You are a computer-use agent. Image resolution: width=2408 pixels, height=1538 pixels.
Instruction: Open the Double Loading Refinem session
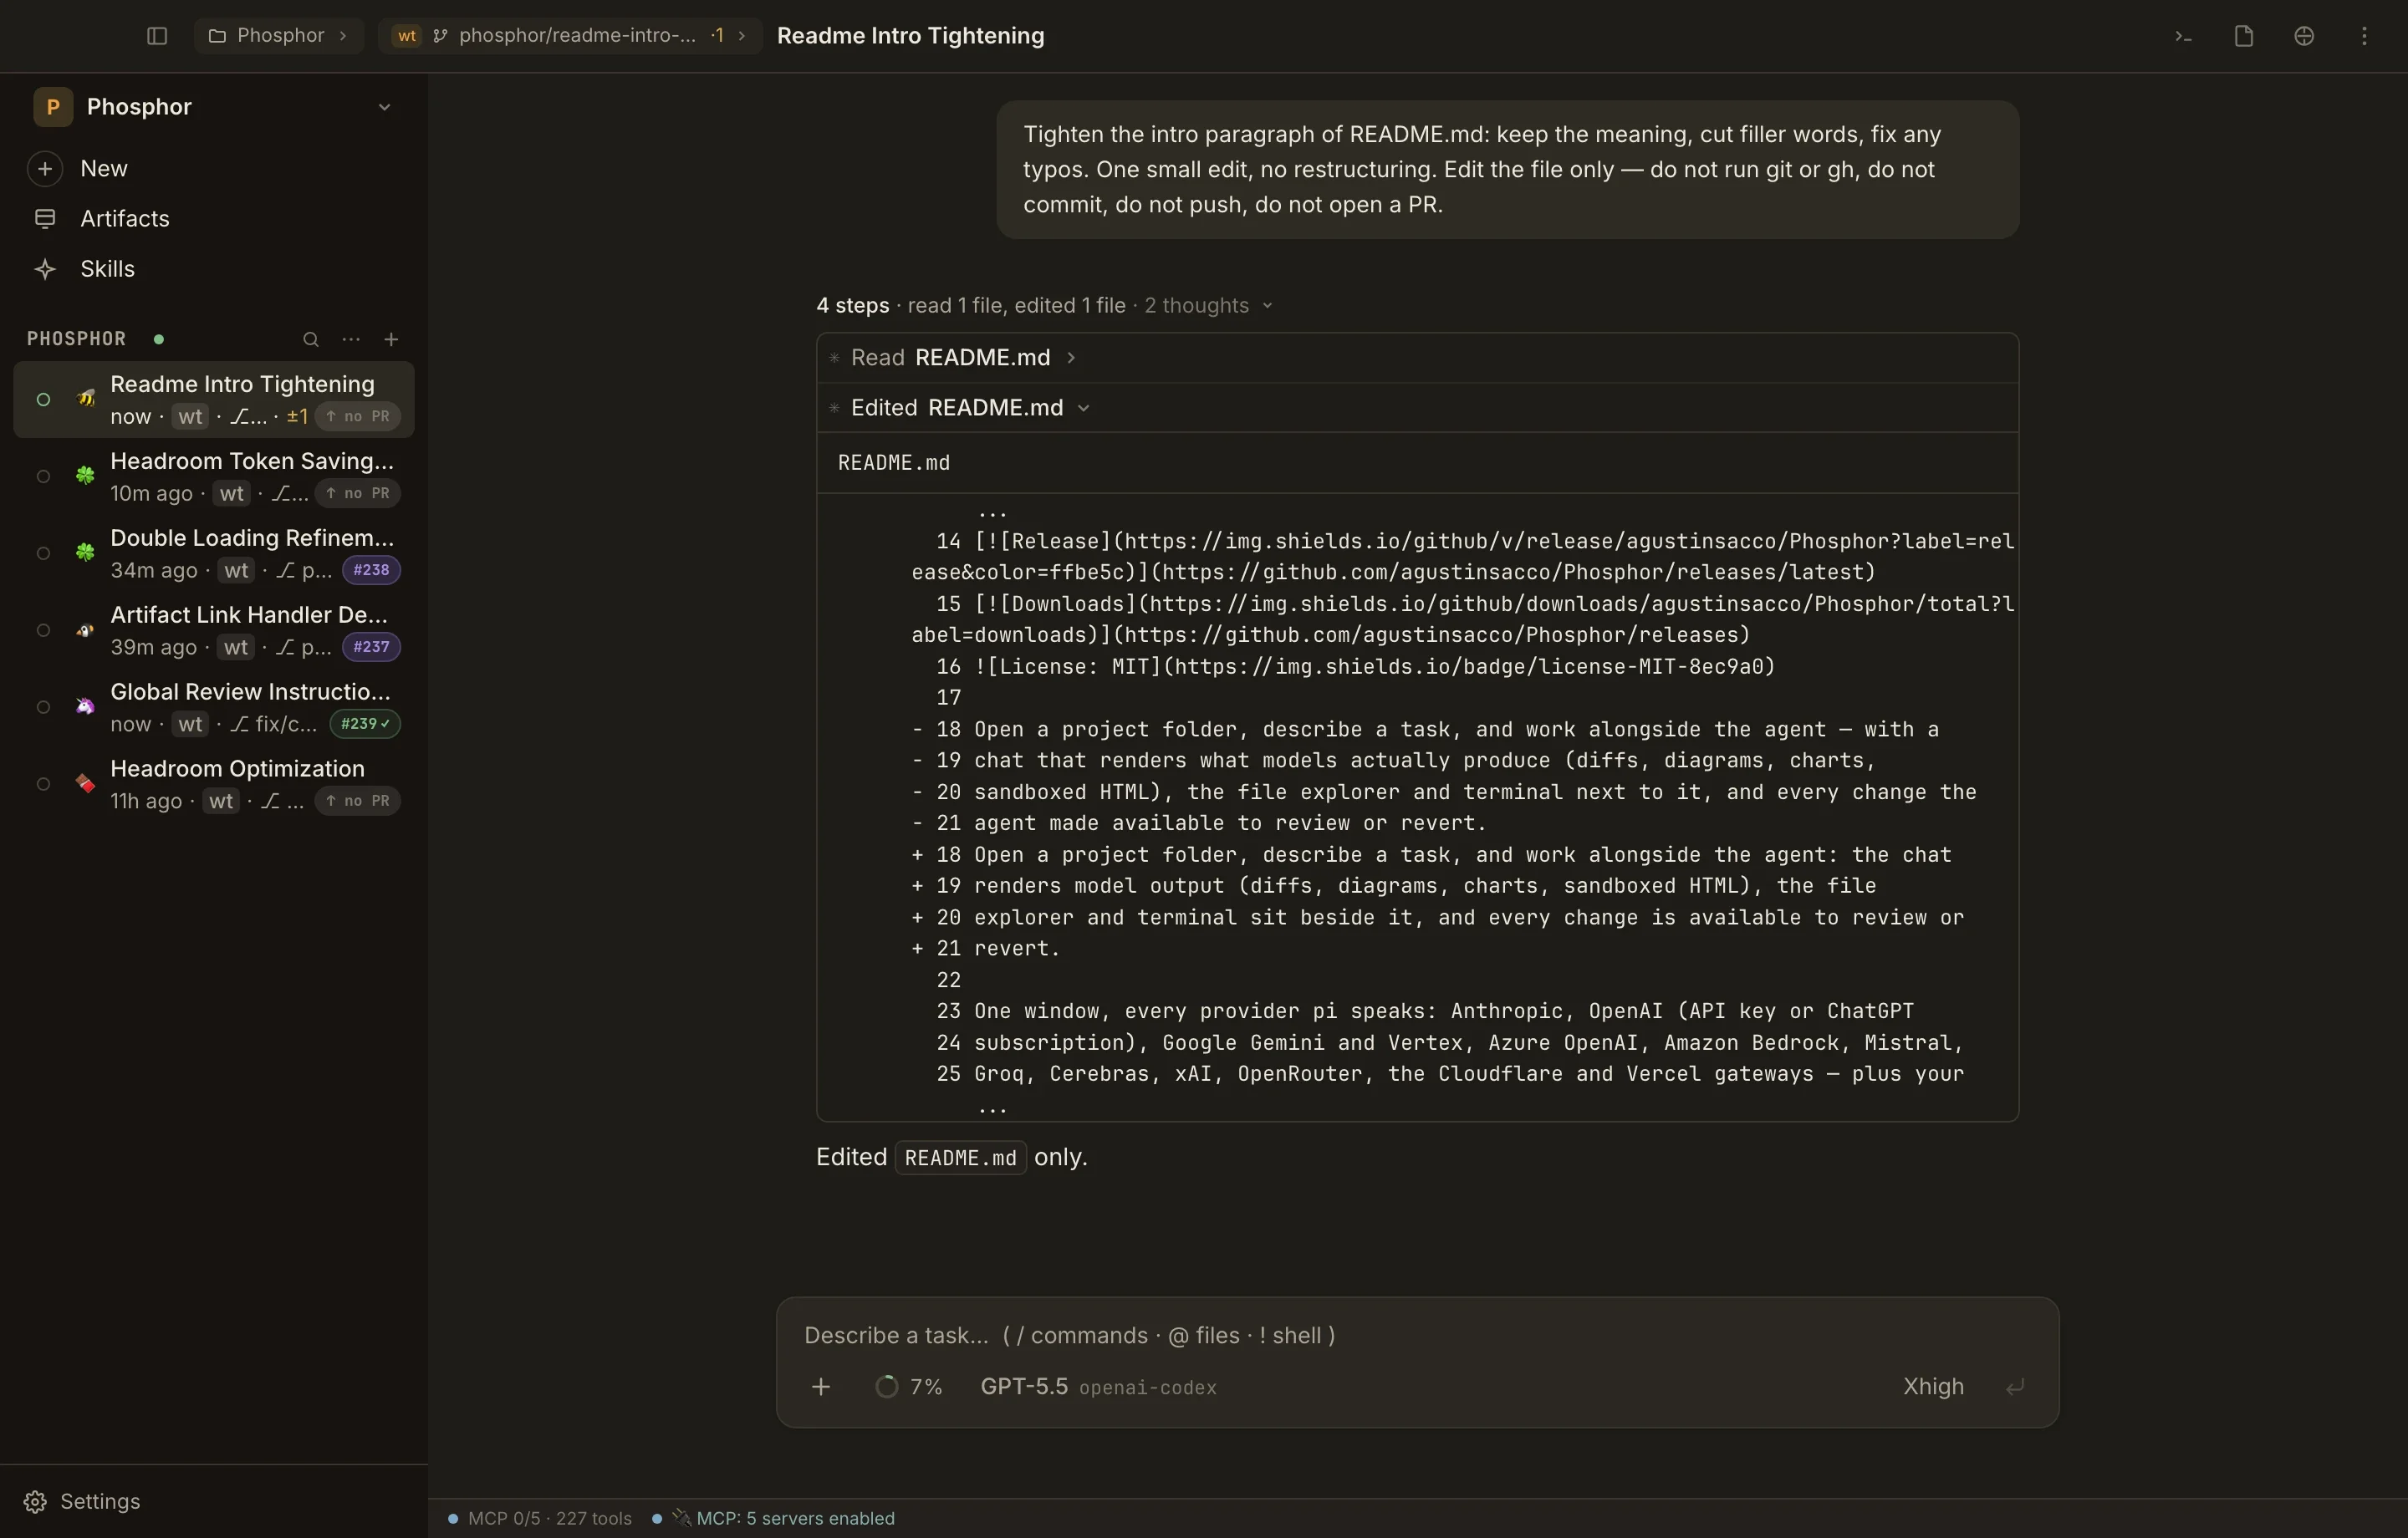(214, 553)
